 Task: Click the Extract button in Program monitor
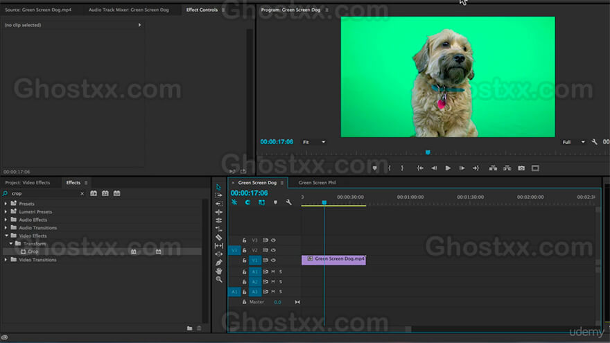pyautogui.click(x=507, y=168)
